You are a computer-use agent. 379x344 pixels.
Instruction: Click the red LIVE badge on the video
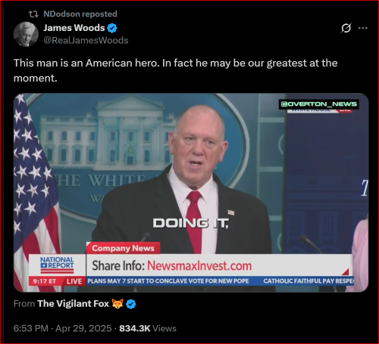coord(74,281)
